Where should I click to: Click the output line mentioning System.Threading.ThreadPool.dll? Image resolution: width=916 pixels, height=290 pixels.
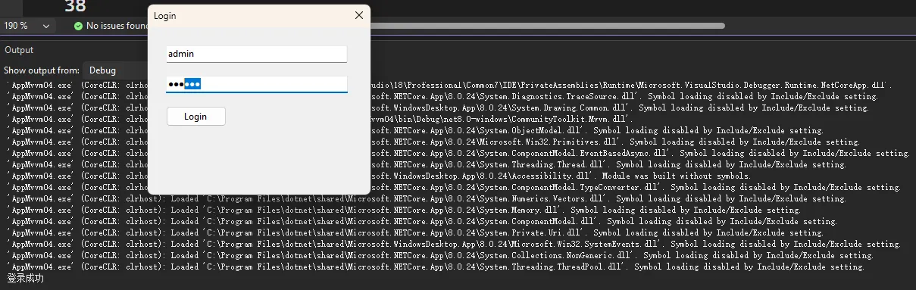point(435,267)
